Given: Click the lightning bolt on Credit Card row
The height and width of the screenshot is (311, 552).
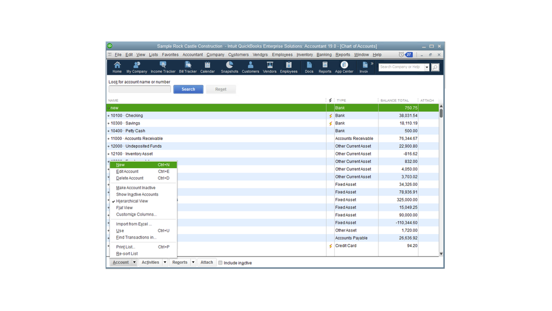Looking at the screenshot, I should [330, 246].
